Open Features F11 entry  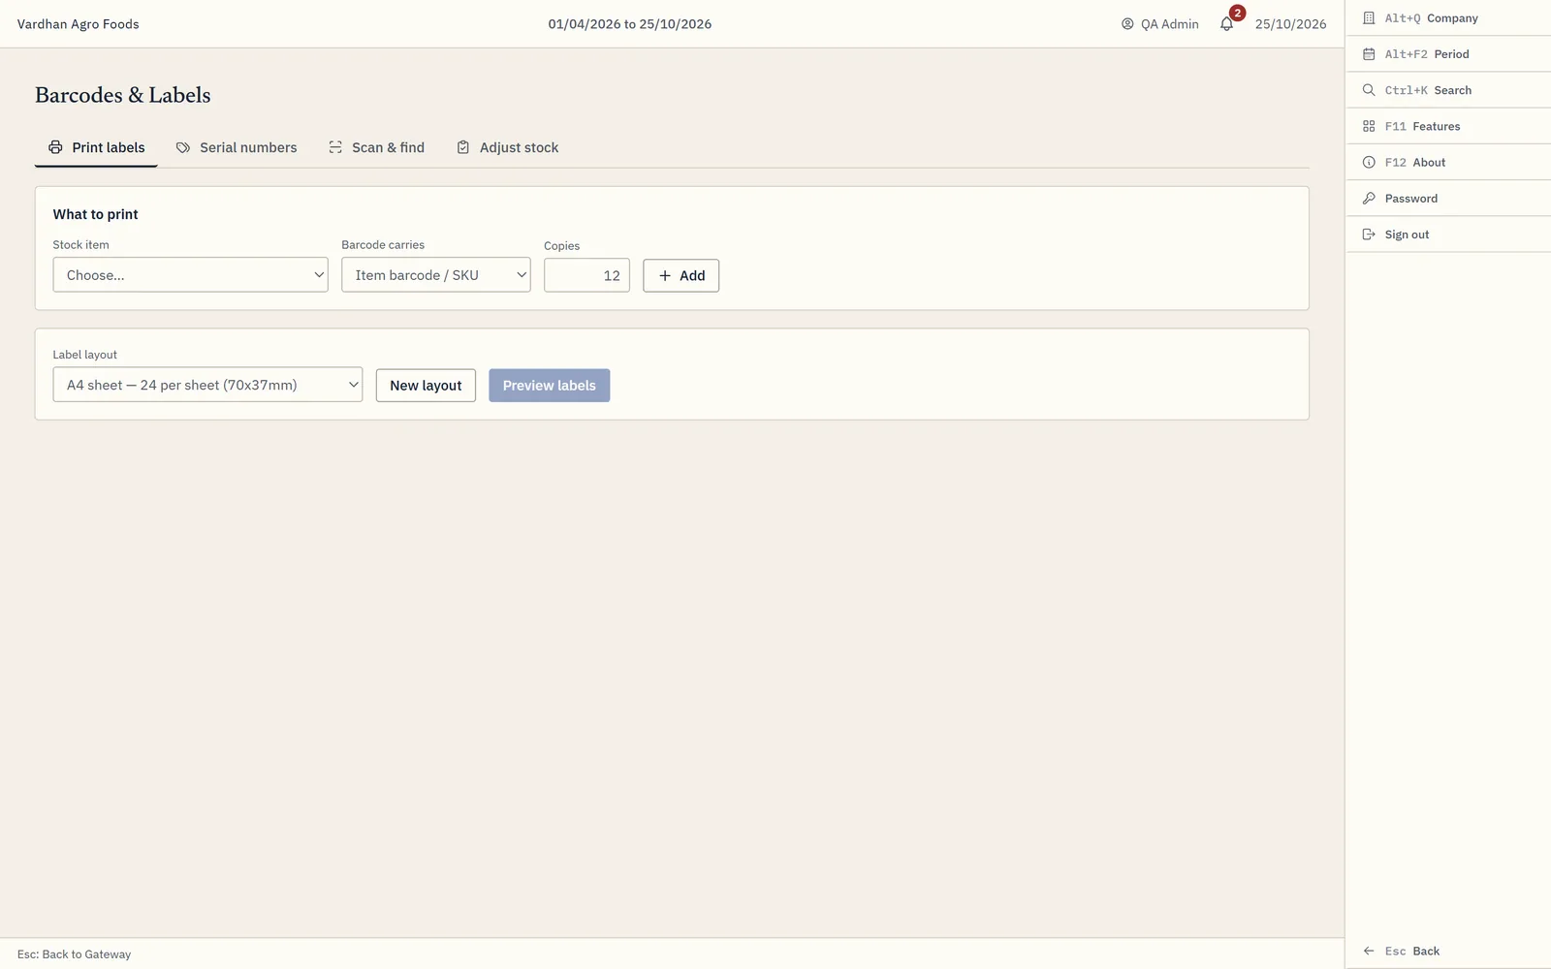click(x=1448, y=126)
